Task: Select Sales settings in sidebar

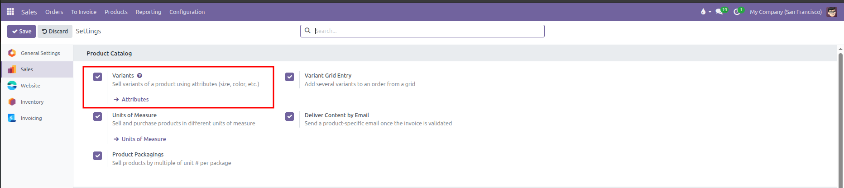Action: click(x=37, y=69)
